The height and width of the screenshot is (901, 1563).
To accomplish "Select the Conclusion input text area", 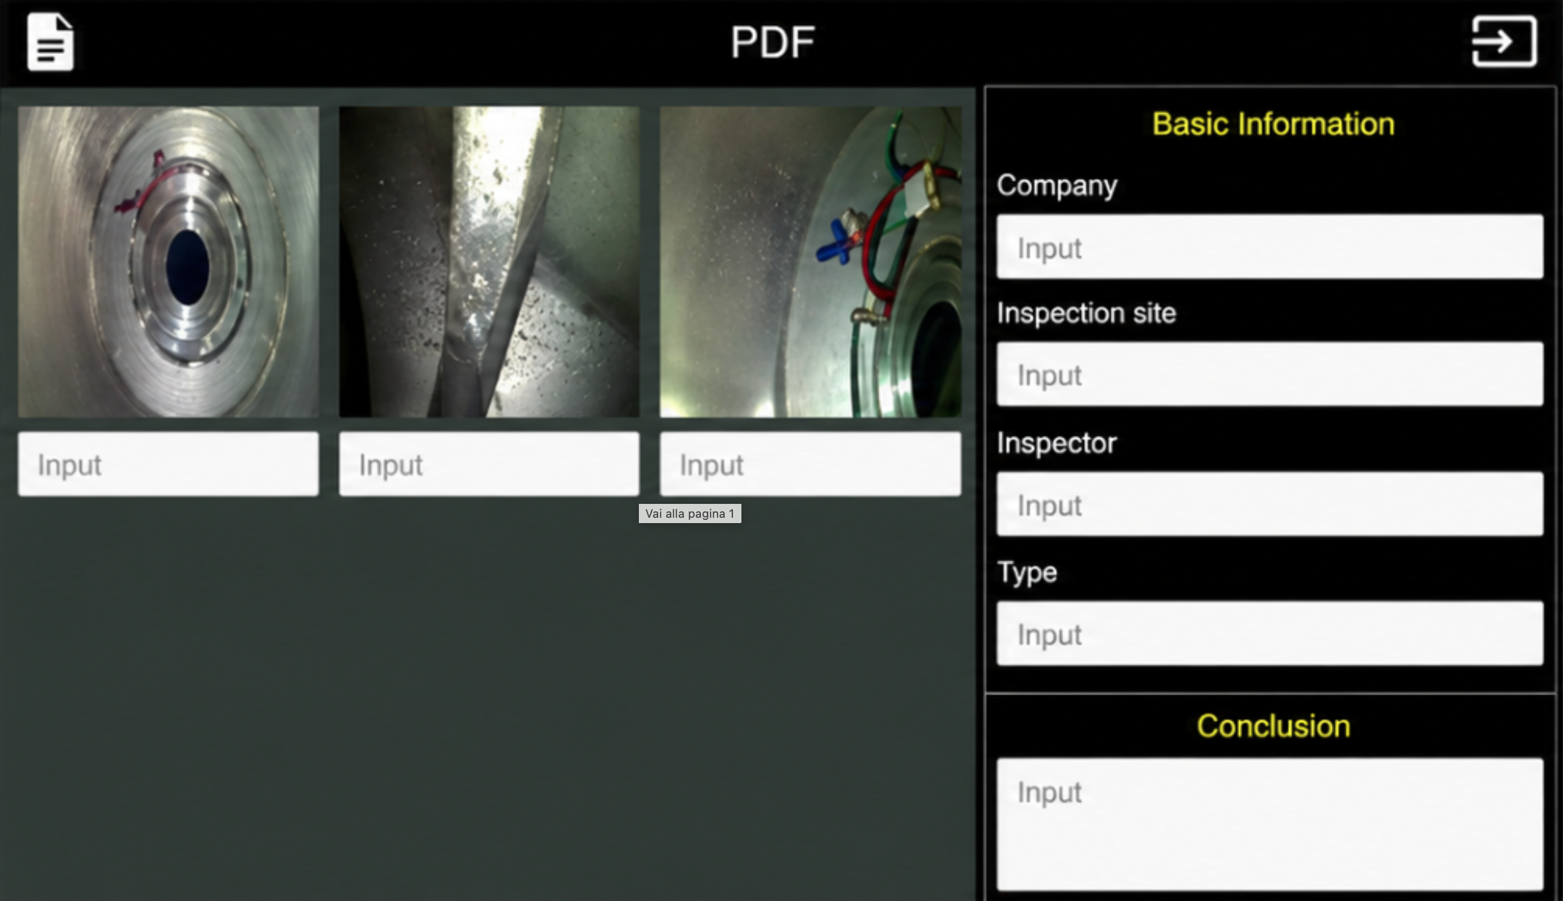I will tap(1270, 824).
